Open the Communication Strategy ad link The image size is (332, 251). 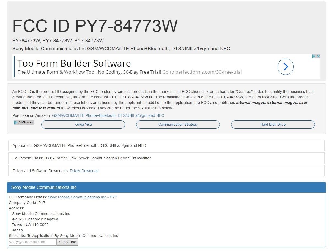178,124
